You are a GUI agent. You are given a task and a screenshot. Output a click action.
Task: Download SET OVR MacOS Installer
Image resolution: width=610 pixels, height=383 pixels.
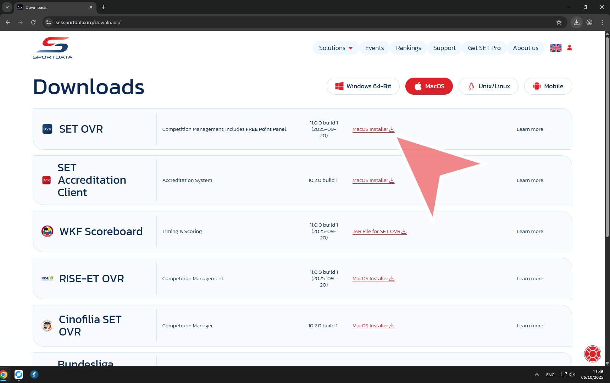[373, 129]
